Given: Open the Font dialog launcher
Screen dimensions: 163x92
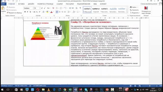Looking at the screenshot, I should [x=54, y=16].
